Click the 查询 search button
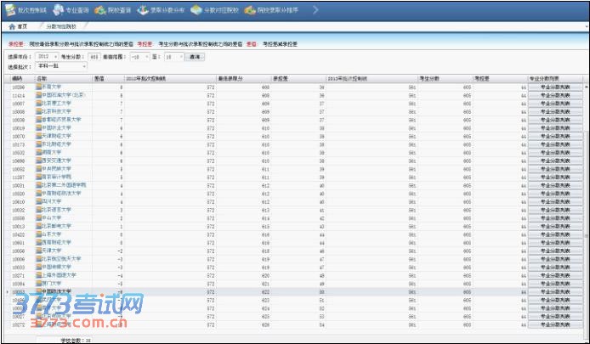This screenshot has width=590, height=344. (196, 56)
